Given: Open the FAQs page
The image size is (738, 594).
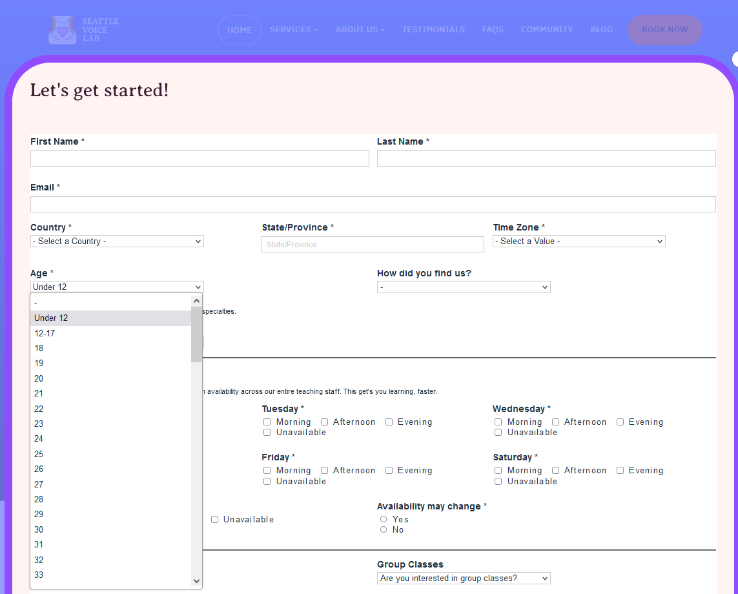Looking at the screenshot, I should click(x=493, y=30).
